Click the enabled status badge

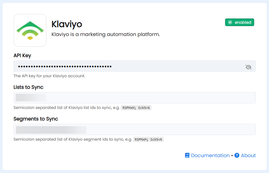(x=240, y=22)
